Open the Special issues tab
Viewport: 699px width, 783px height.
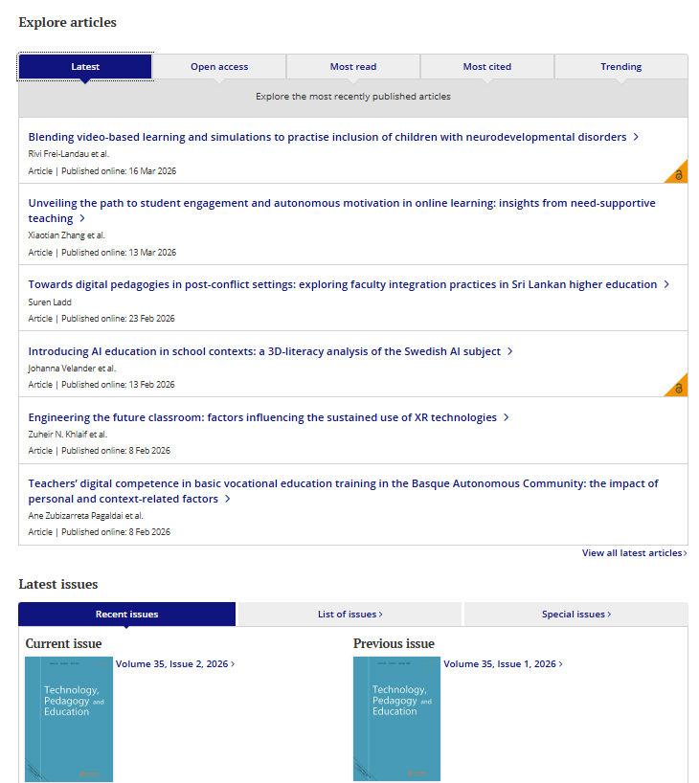(576, 615)
